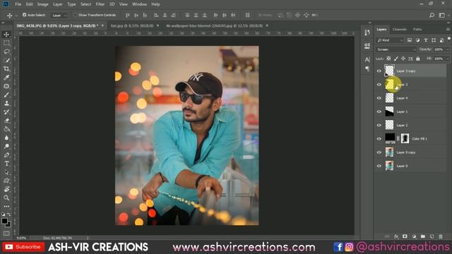
Task: Select the Clone Stamp tool
Action: click(6, 104)
